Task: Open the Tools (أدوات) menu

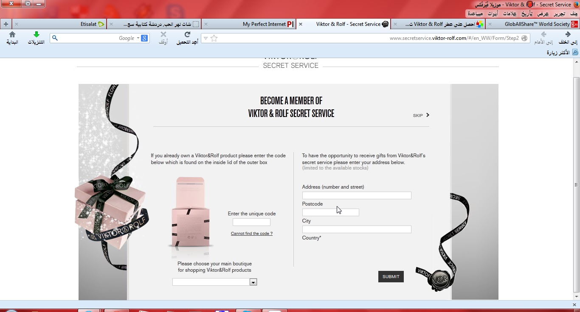Action: click(493, 14)
